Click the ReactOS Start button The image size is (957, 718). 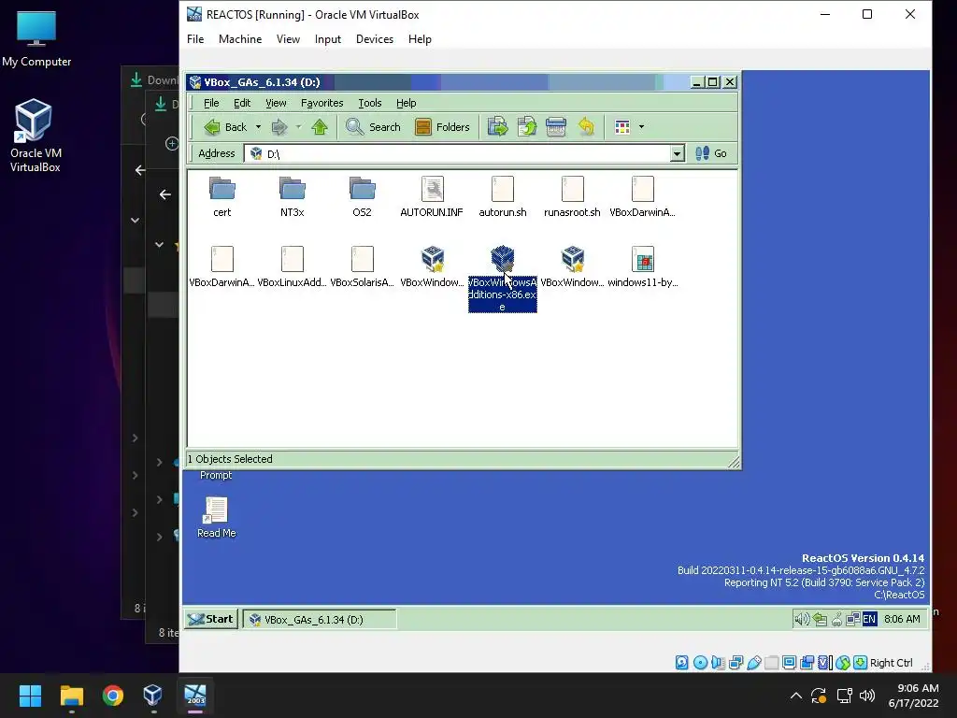coord(211,619)
